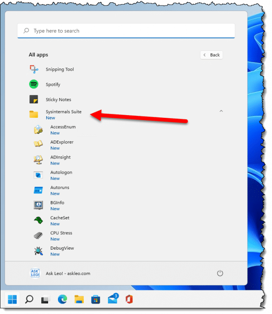Open Mail app with 3 badge
272x314 pixels.
pyautogui.click(x=113, y=299)
